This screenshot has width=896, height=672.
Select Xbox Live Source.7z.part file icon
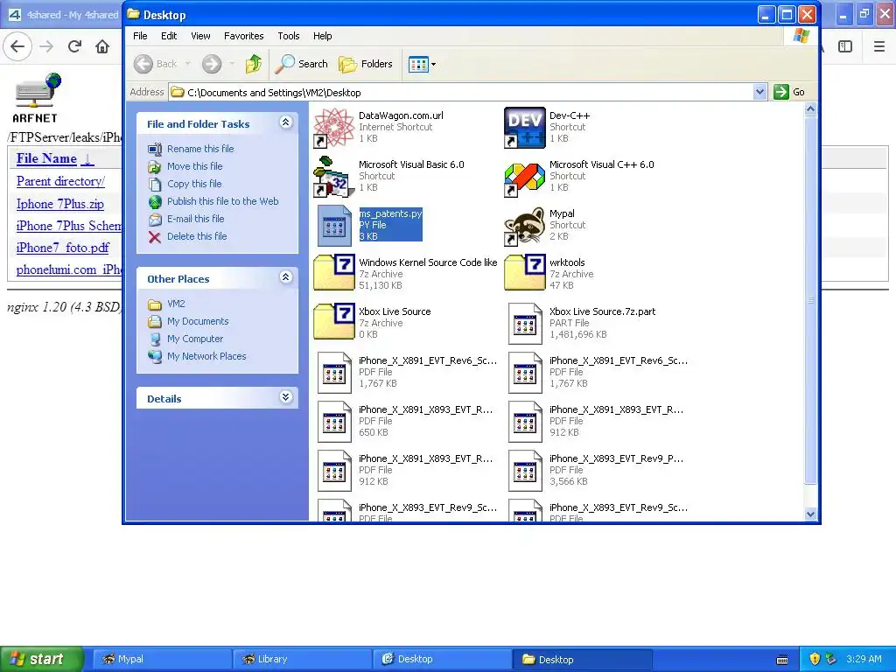click(x=525, y=323)
